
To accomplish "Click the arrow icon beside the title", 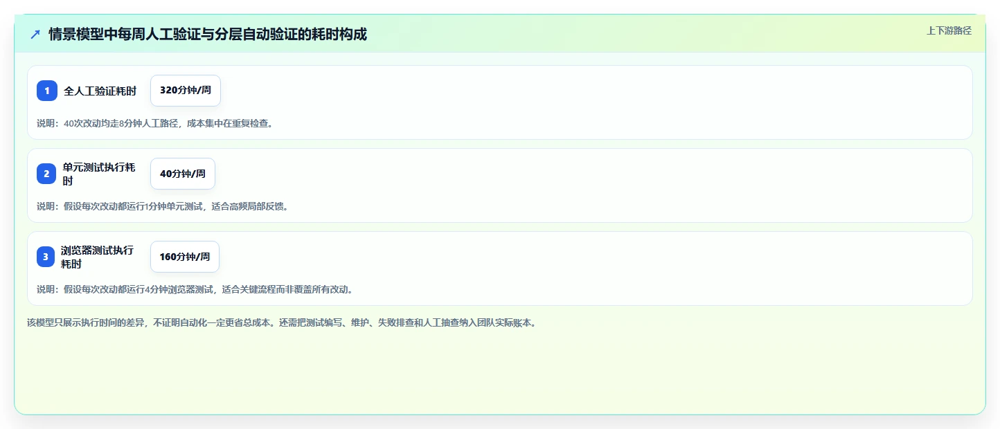I will click(x=35, y=34).
